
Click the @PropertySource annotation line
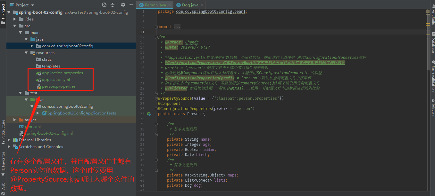click(x=221, y=98)
